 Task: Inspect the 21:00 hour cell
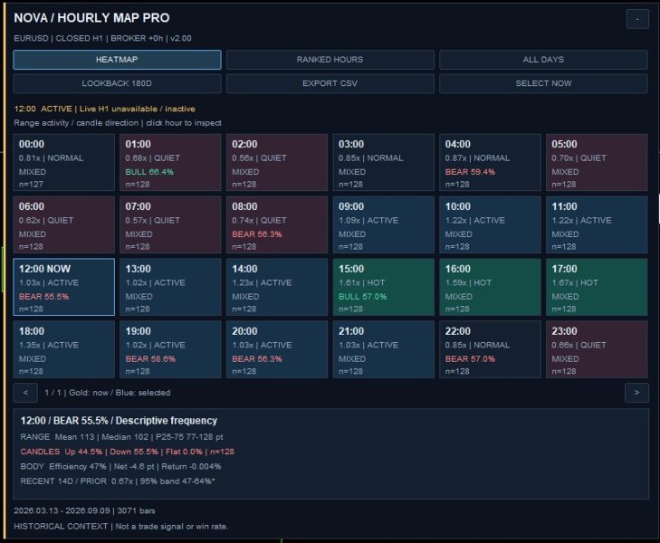point(384,349)
